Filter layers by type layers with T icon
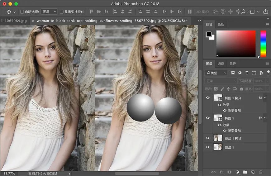Image resolution: width=271 pixels, height=176 pixels. (247, 73)
